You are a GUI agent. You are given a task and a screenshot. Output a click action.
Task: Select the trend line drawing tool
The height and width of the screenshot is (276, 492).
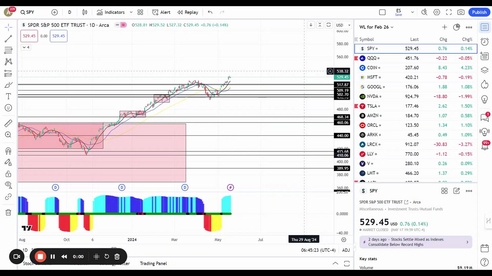[8, 39]
